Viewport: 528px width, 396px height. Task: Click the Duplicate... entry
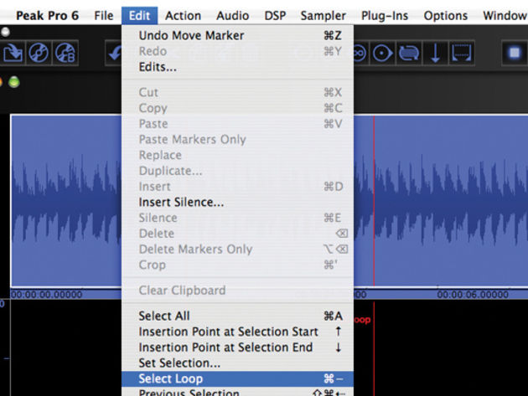click(x=237, y=171)
